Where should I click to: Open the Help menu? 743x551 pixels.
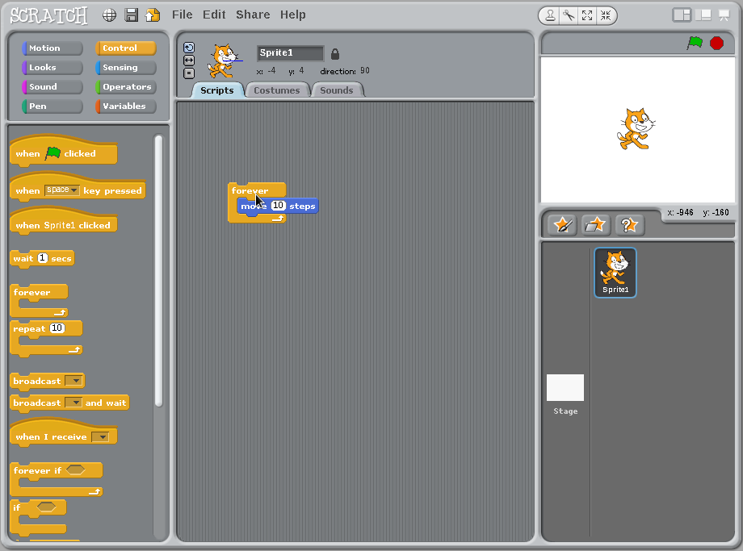click(293, 15)
